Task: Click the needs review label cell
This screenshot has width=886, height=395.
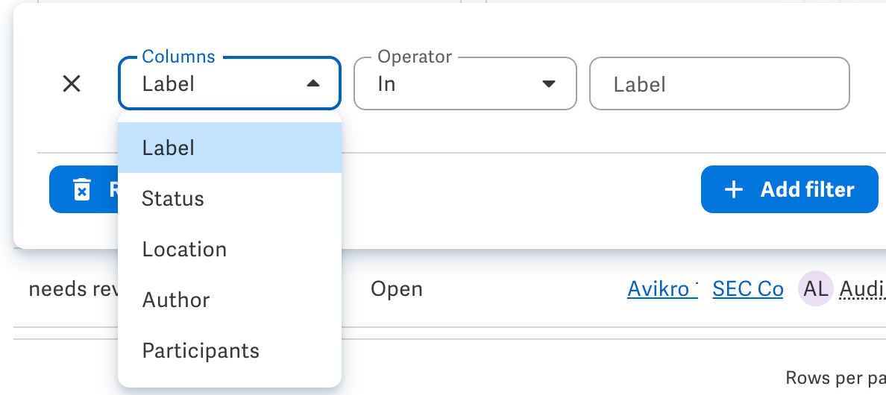Action: (73, 289)
